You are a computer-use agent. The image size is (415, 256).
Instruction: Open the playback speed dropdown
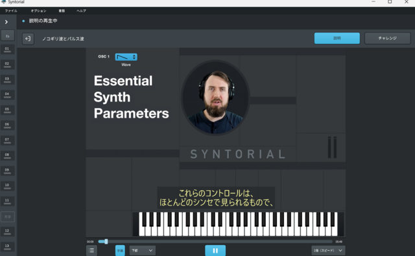coord(328,250)
